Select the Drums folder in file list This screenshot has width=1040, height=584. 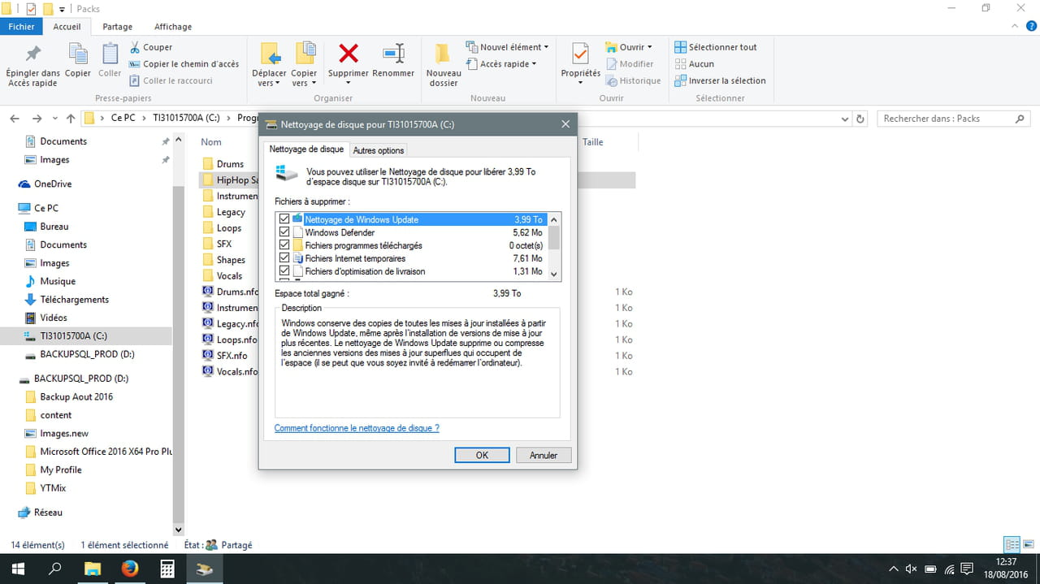click(x=230, y=164)
